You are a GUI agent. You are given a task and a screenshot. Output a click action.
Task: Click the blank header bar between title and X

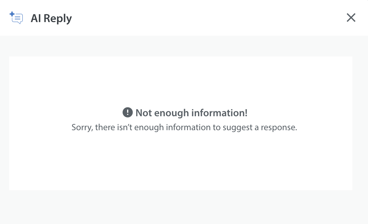pos(208,18)
